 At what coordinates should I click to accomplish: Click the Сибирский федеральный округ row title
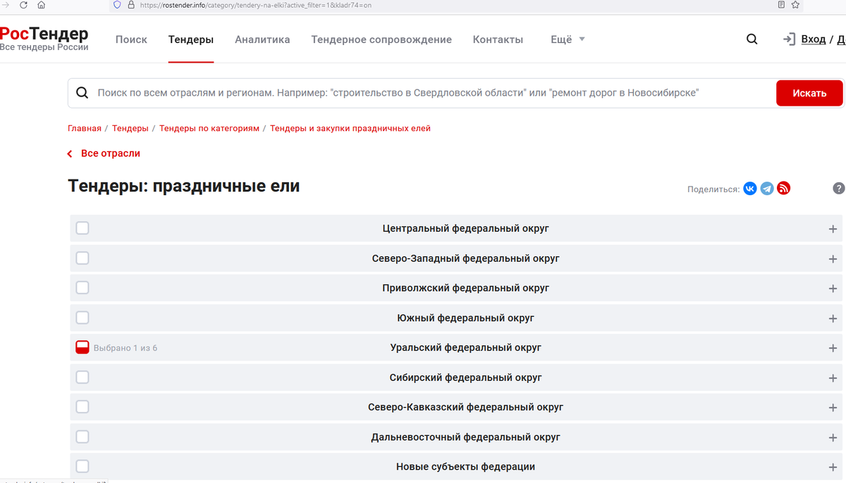[x=466, y=377]
